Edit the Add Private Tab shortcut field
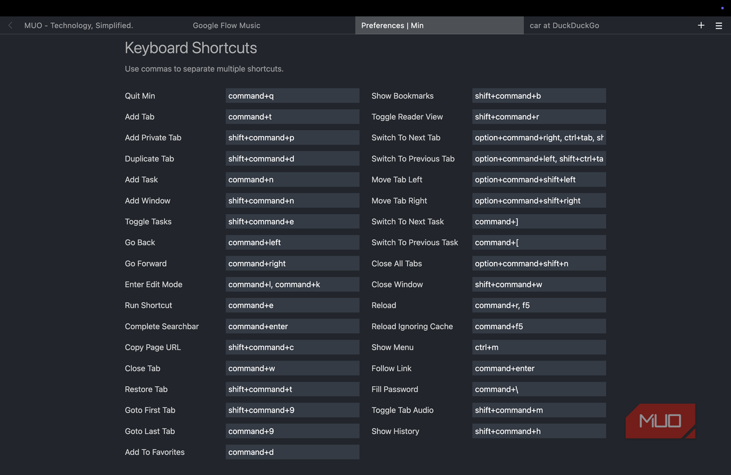Viewport: 731px width, 475px height. click(292, 137)
